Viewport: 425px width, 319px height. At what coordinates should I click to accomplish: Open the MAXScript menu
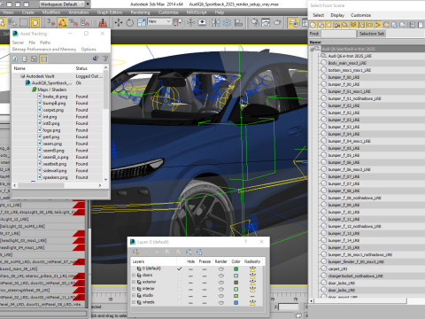(x=197, y=12)
